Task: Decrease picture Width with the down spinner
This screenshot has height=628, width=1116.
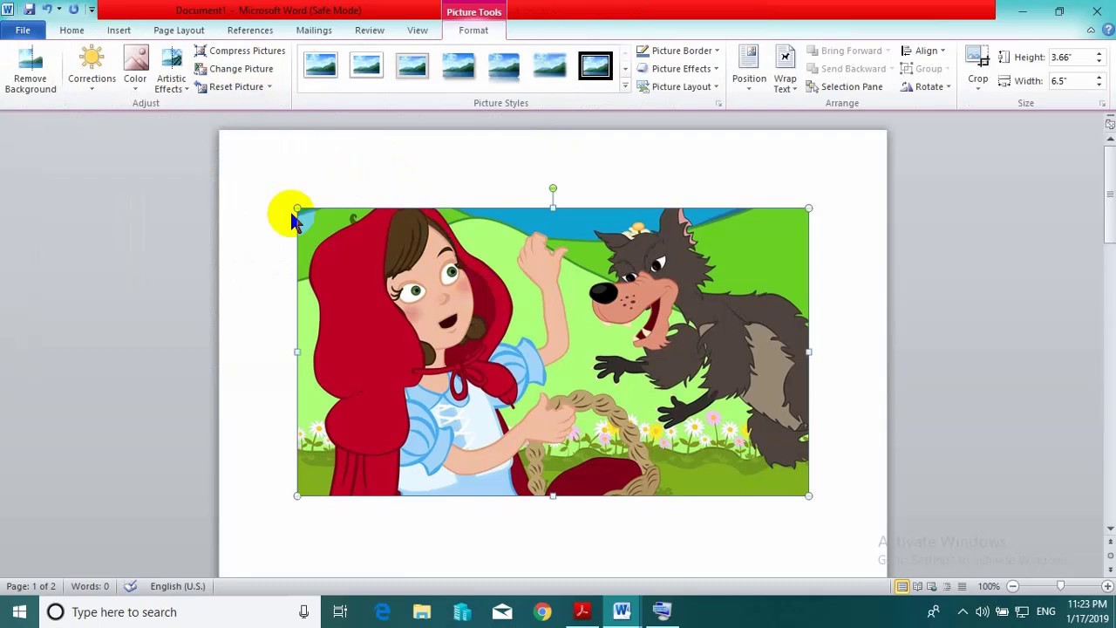Action: coord(1099,85)
